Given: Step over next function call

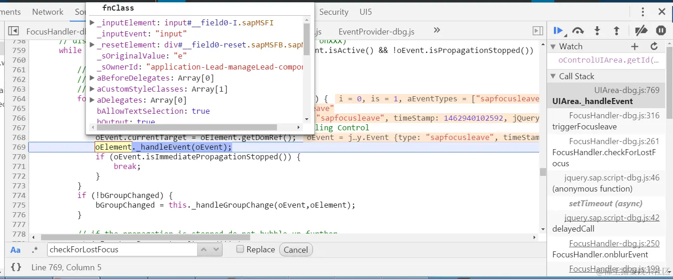Looking at the screenshot, I should click(578, 31).
